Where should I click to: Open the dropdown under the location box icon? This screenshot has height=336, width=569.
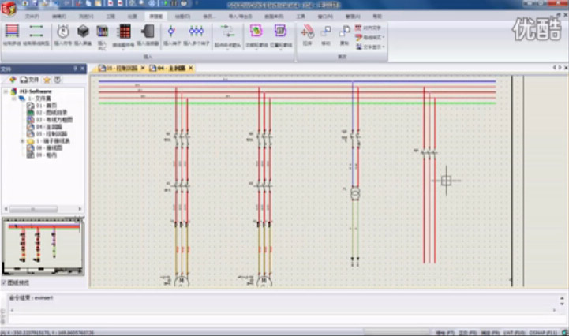(280, 49)
